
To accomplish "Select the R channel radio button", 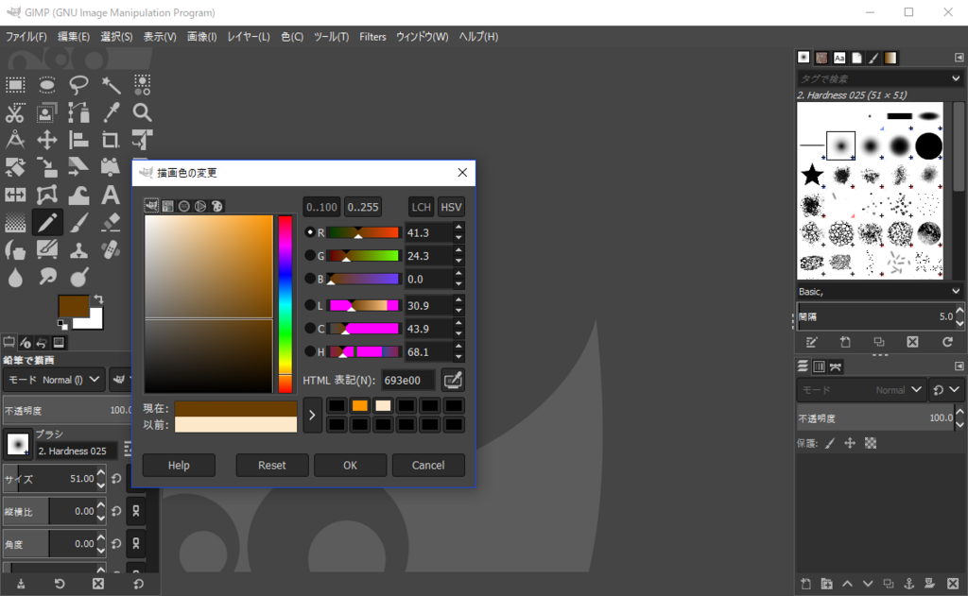I will [310, 232].
